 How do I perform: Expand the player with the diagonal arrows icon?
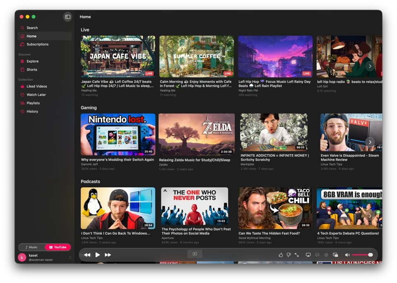coord(297,255)
